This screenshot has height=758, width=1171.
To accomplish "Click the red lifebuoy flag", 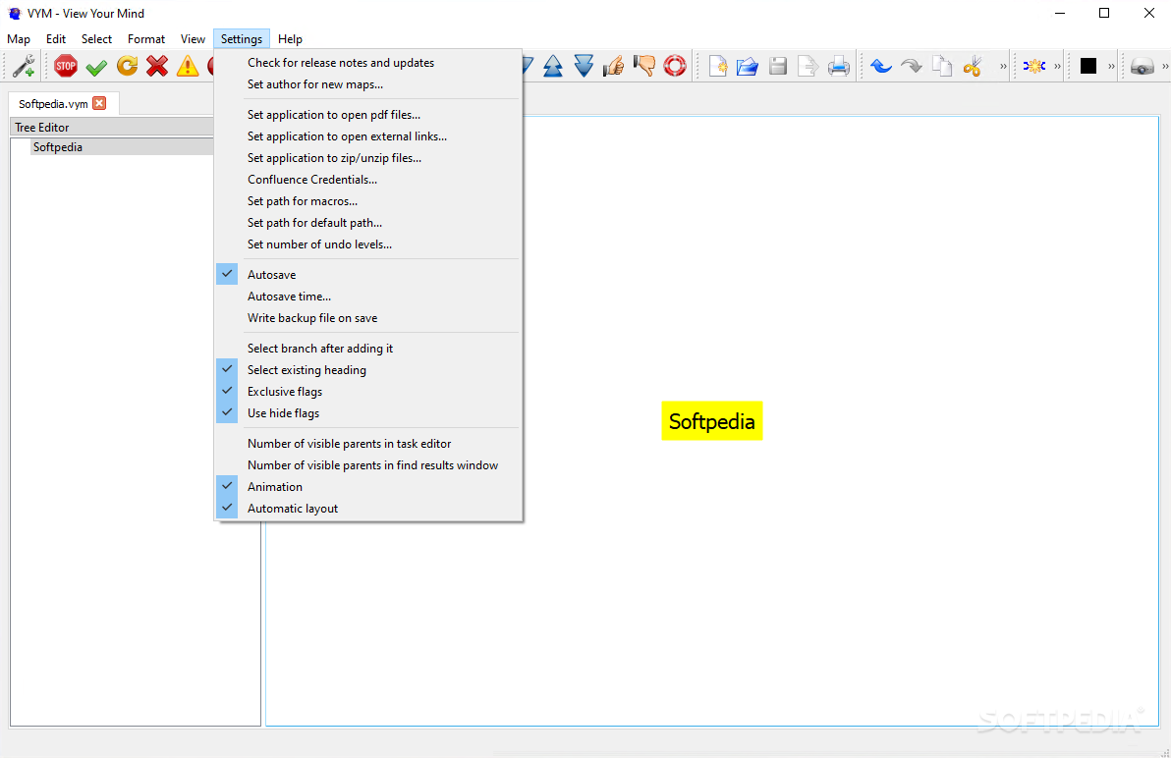I will [674, 67].
